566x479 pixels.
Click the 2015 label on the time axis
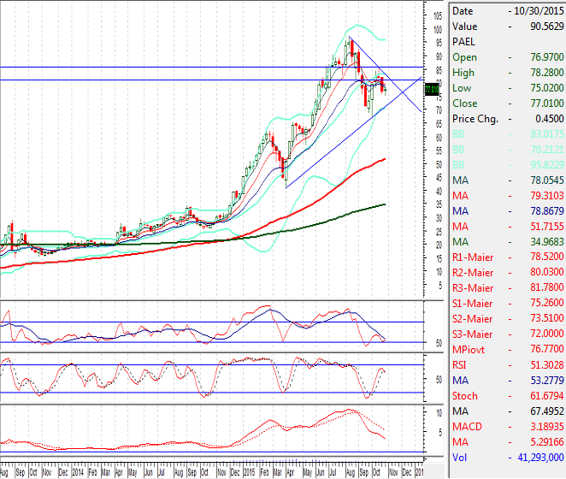pos(248,471)
